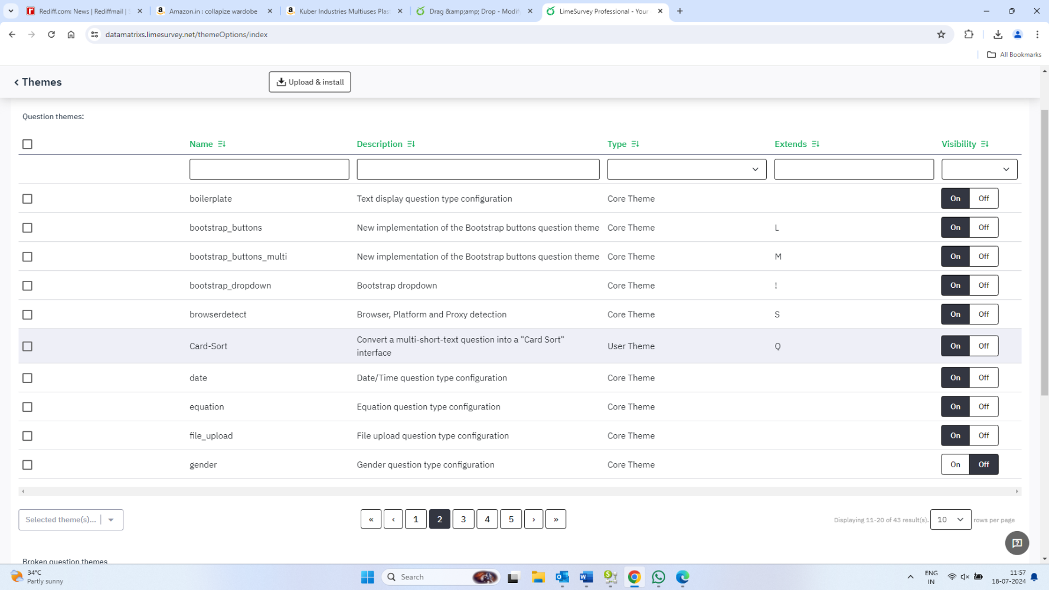Image resolution: width=1049 pixels, height=590 pixels.
Task: Open the rows per page dropdown
Action: pos(950,520)
